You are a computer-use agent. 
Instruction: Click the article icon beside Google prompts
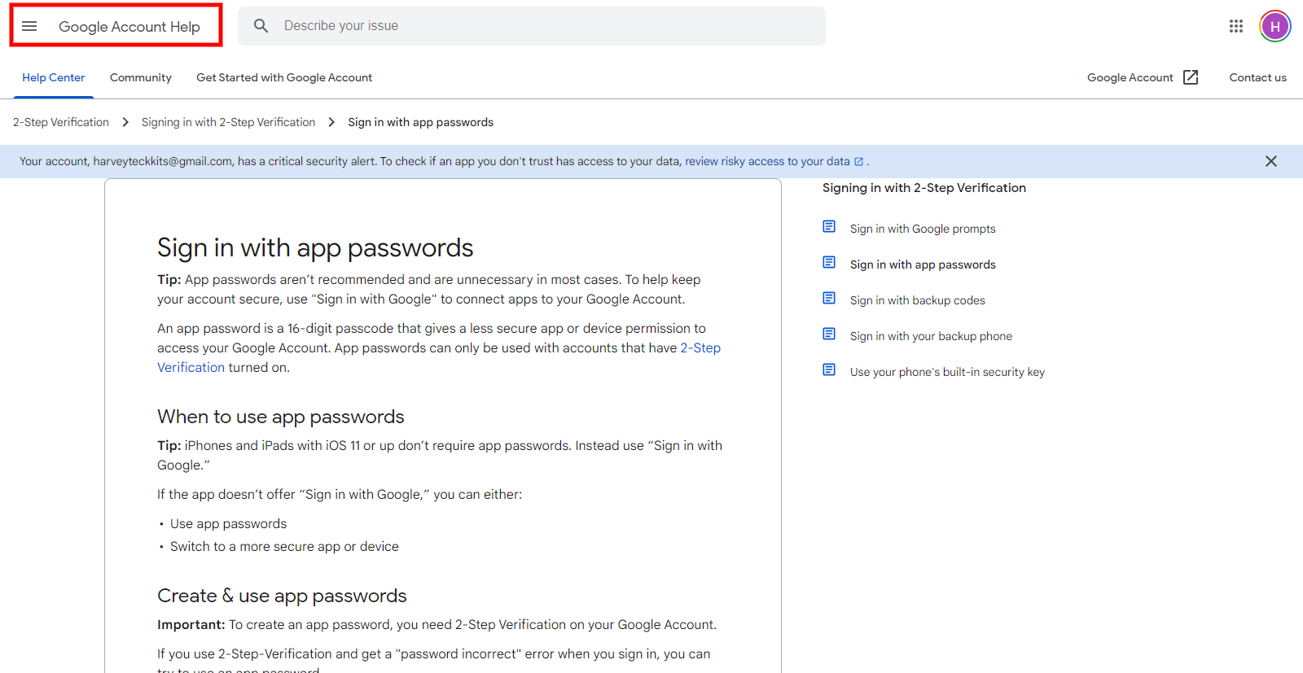[x=829, y=227]
